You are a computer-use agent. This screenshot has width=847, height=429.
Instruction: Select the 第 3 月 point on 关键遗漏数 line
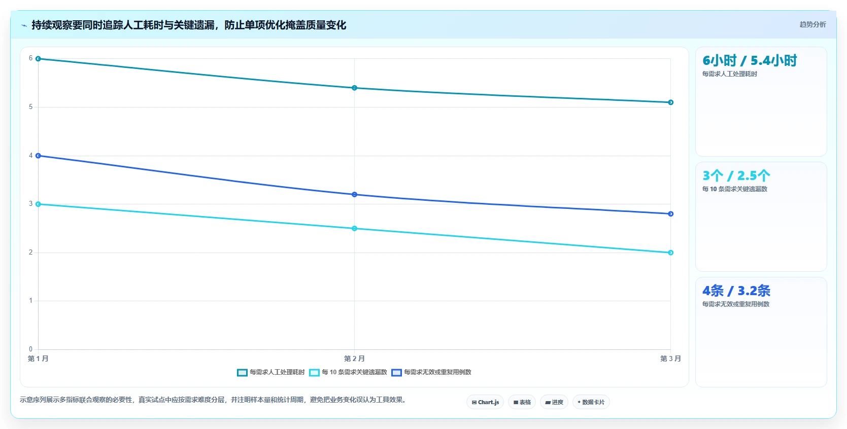pyautogui.click(x=670, y=253)
